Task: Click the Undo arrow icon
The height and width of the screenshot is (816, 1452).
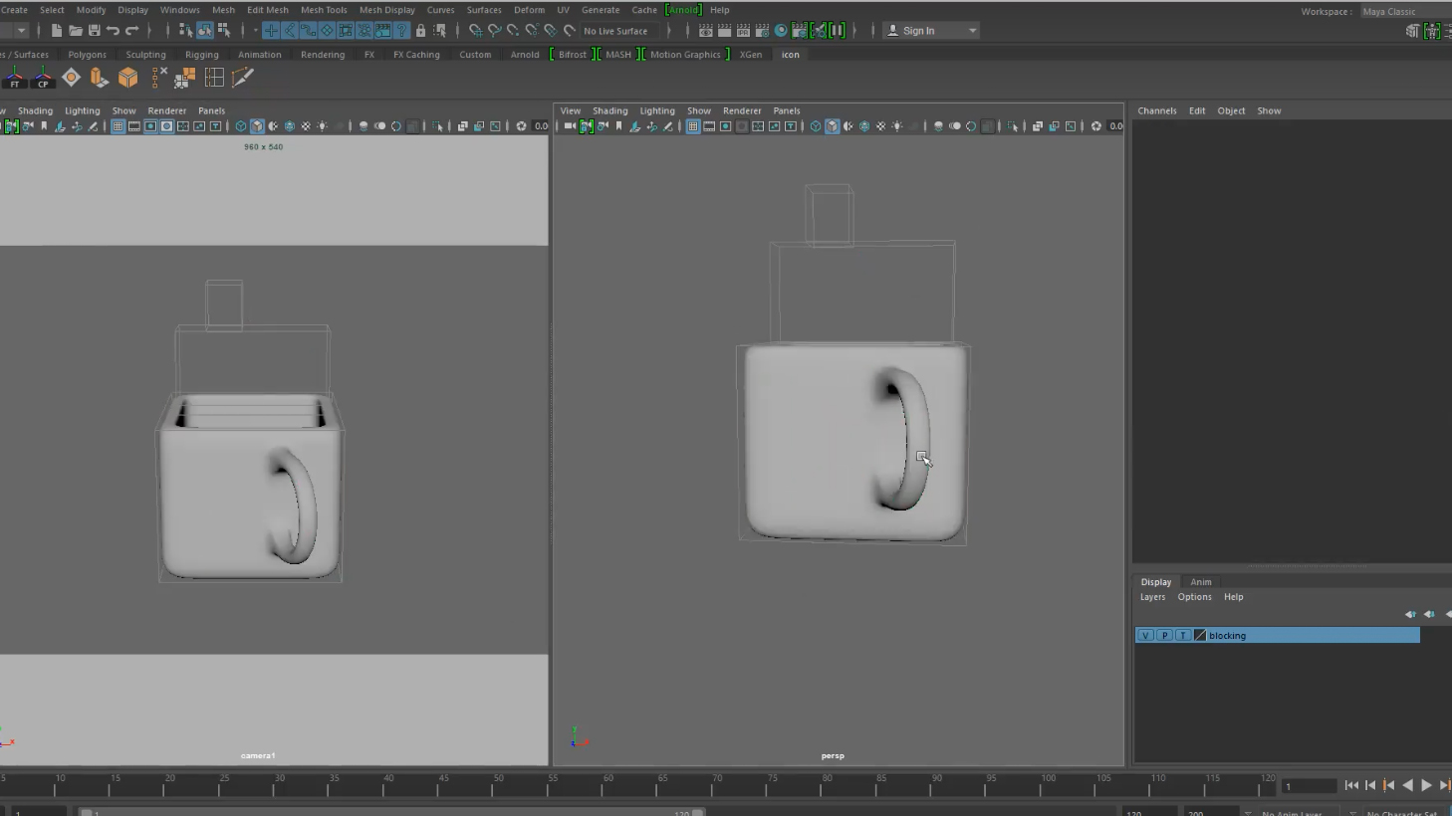Action: point(114,31)
